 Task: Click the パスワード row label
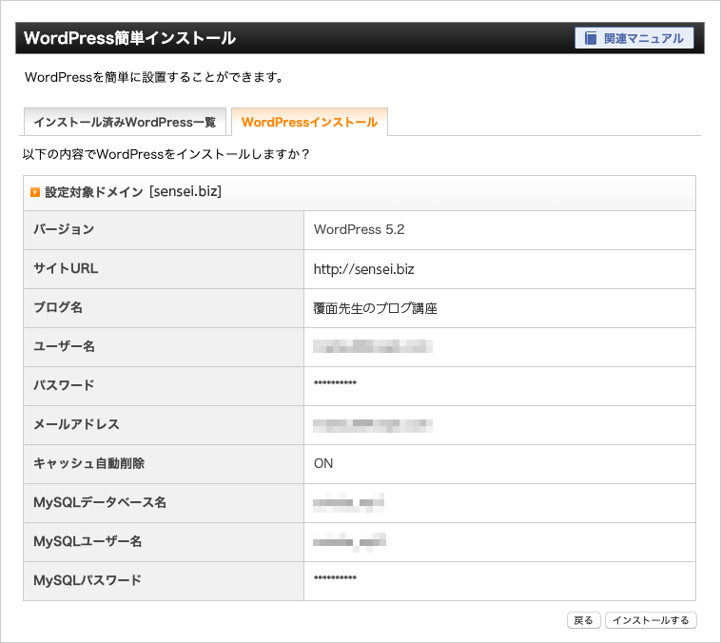(x=64, y=385)
